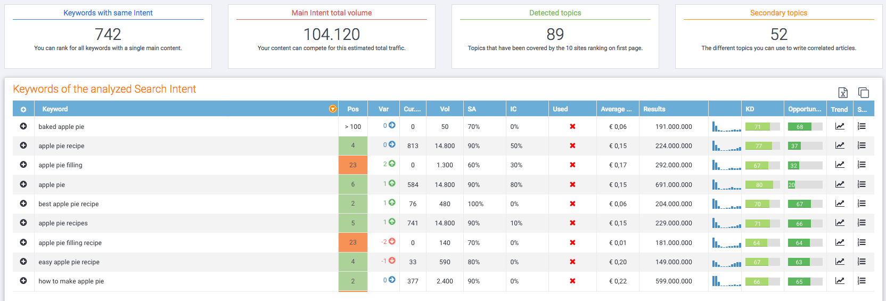Screen dimensions: 886x301
Task: Click orange position 23 for apple pie filling
Action: (353, 165)
